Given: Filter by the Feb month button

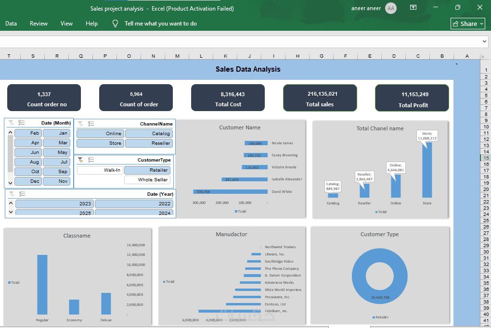Looking at the screenshot, I should click(28, 133).
